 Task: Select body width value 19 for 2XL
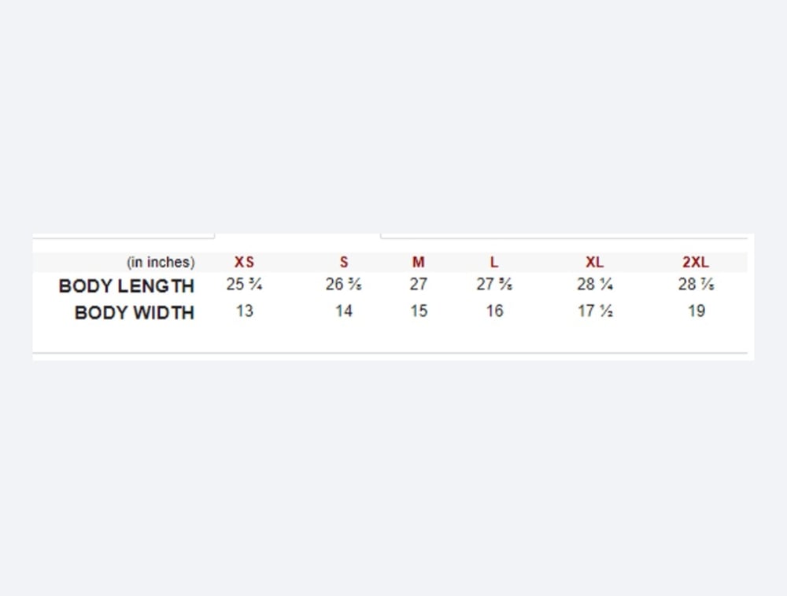click(x=696, y=311)
